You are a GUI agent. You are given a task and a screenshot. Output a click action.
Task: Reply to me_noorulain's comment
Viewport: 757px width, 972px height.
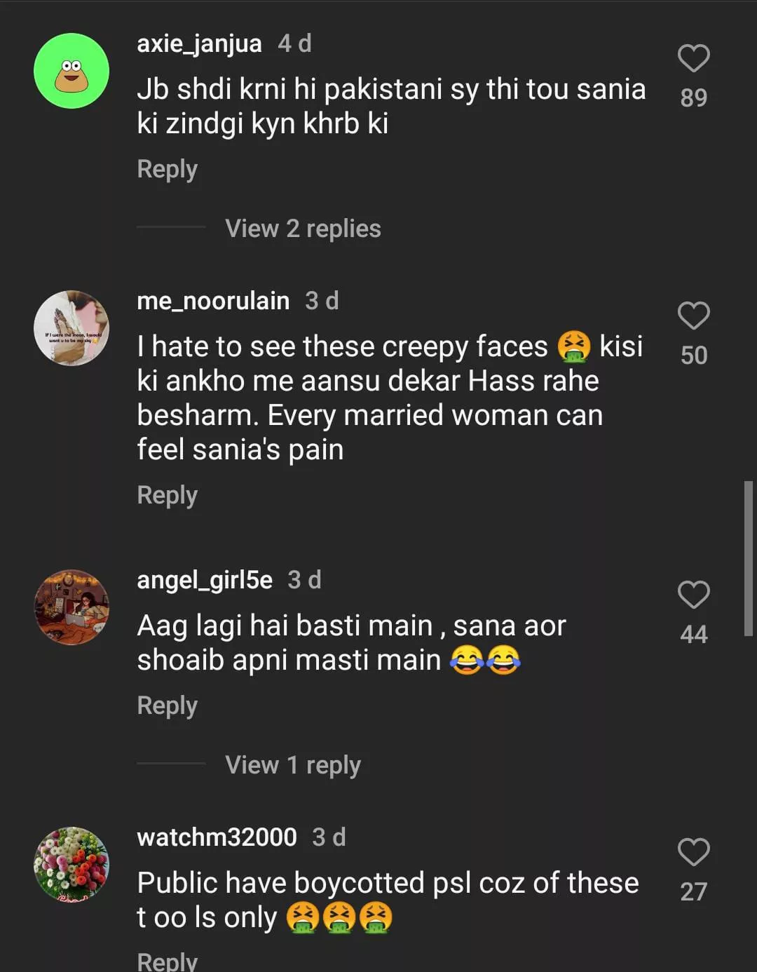pyautogui.click(x=167, y=495)
